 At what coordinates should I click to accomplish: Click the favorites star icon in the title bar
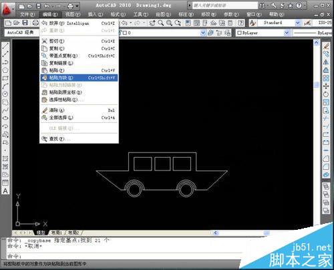tap(291, 6)
